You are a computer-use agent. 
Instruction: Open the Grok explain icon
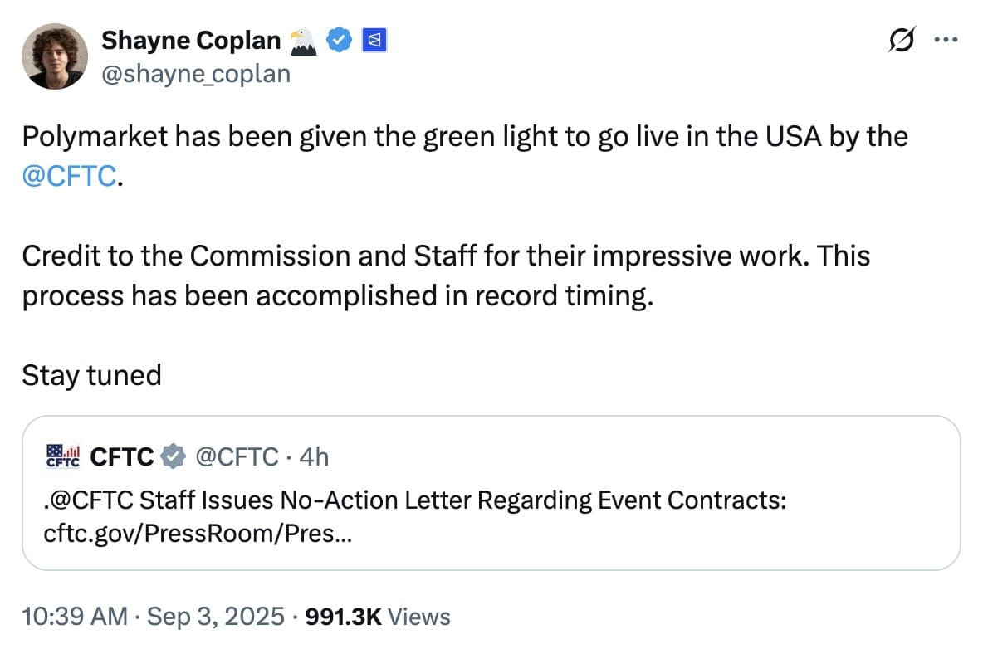point(902,39)
